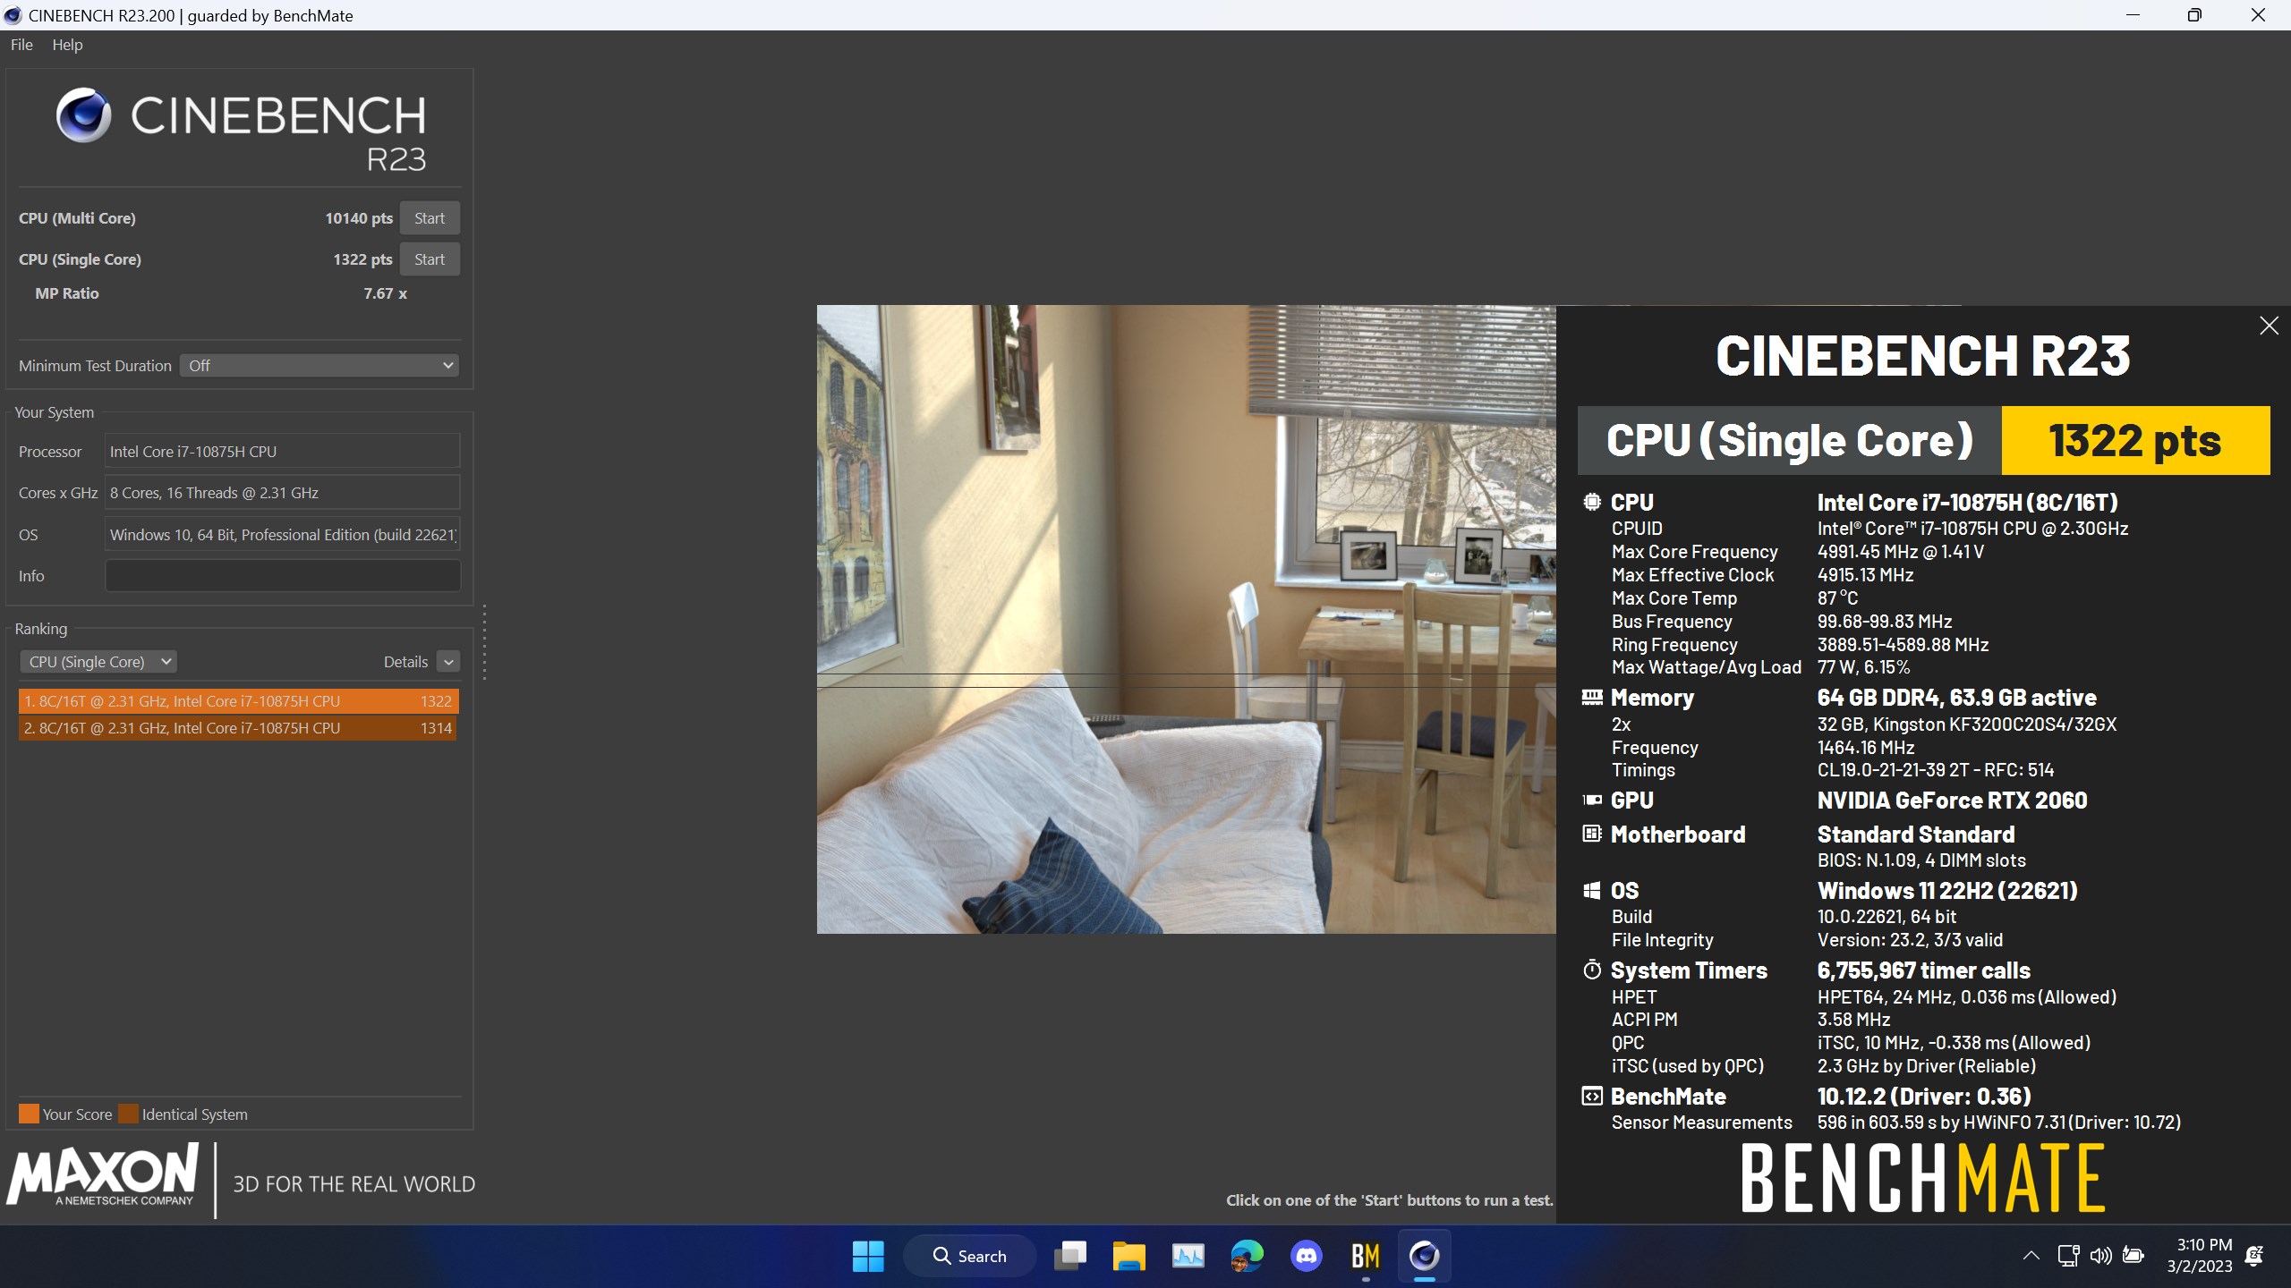The height and width of the screenshot is (1288, 2291).
Task: Open the battery icon in system tray
Action: pyautogui.click(x=2133, y=1256)
